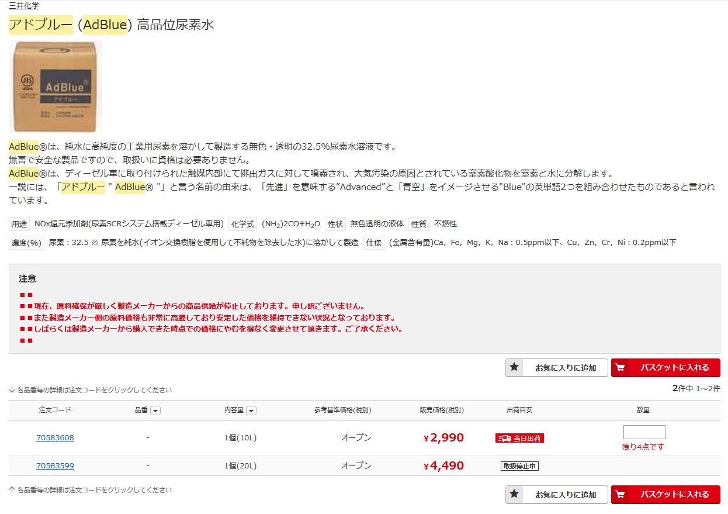Click the price ¥2,990

(443, 437)
